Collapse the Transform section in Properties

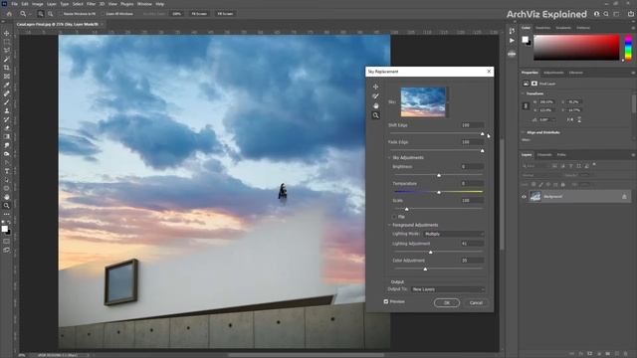[x=524, y=93]
